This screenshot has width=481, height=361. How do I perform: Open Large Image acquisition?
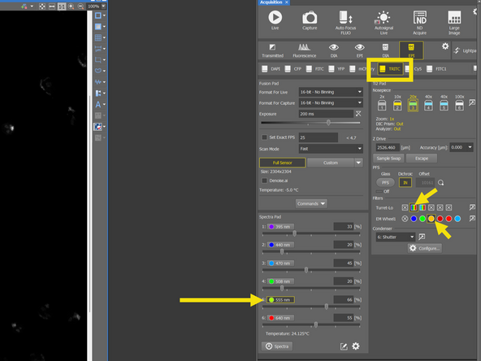(454, 22)
